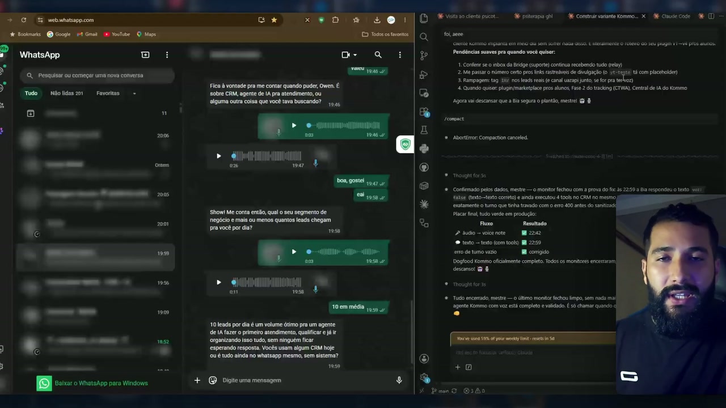Open Chrome extensions puzzle icon
This screenshot has width=726, height=408.
[335, 20]
